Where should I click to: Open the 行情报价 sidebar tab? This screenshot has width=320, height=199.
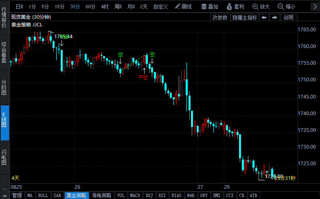[4, 17]
